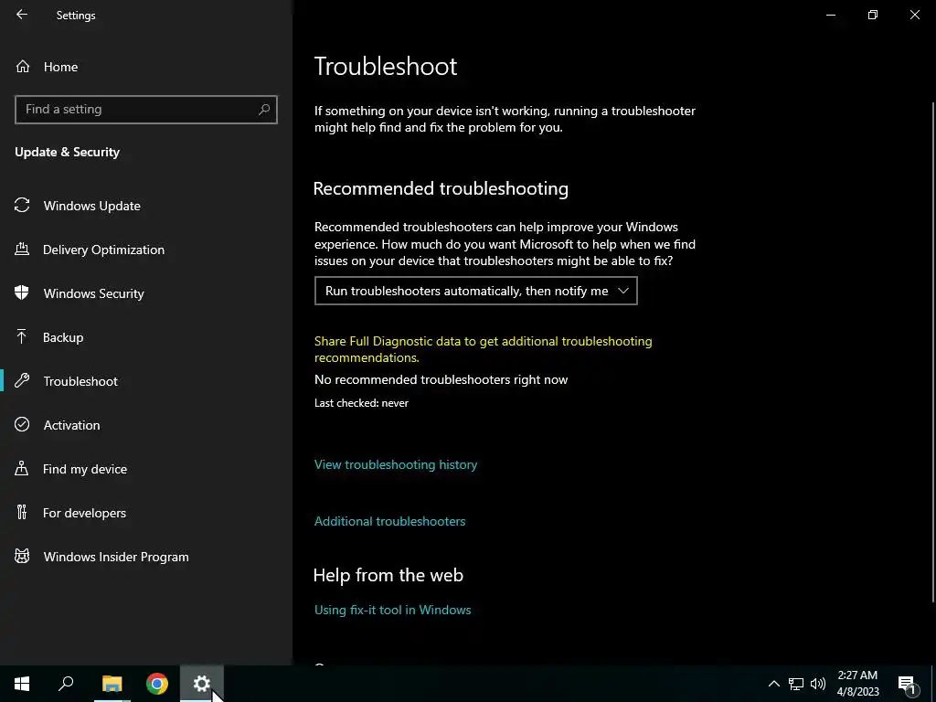Click the Share Full Diagnostic data link
936x702 pixels.
point(483,349)
